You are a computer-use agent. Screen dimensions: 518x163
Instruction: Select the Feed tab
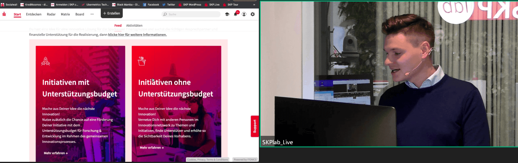point(118,25)
